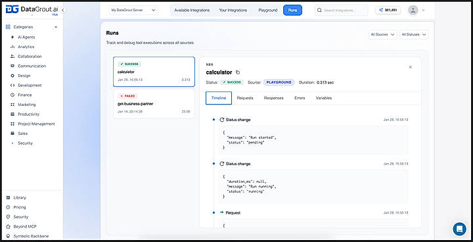Copy the calculator run name icon
473x242 pixels.
[x=238, y=72]
